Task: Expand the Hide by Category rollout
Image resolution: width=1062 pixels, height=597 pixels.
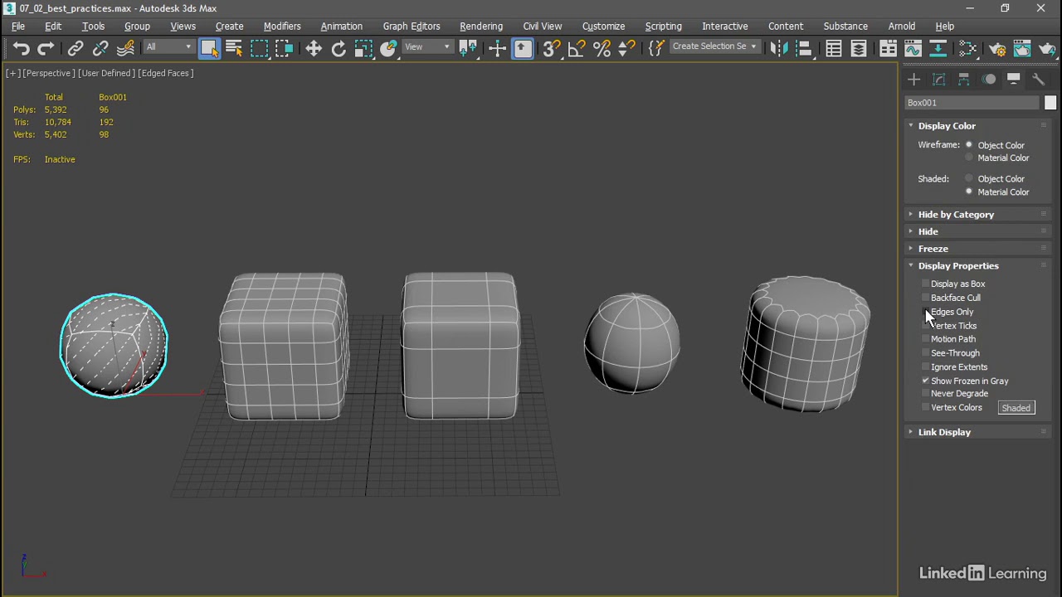Action: (978, 215)
